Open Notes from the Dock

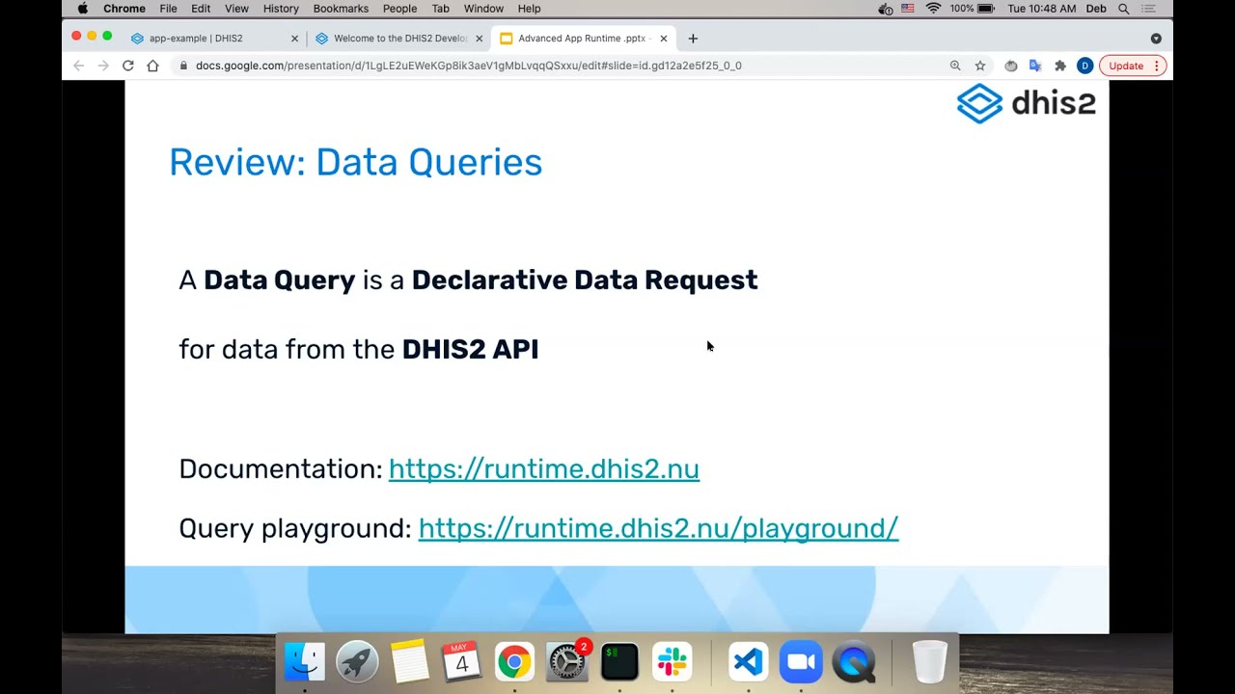point(409,662)
